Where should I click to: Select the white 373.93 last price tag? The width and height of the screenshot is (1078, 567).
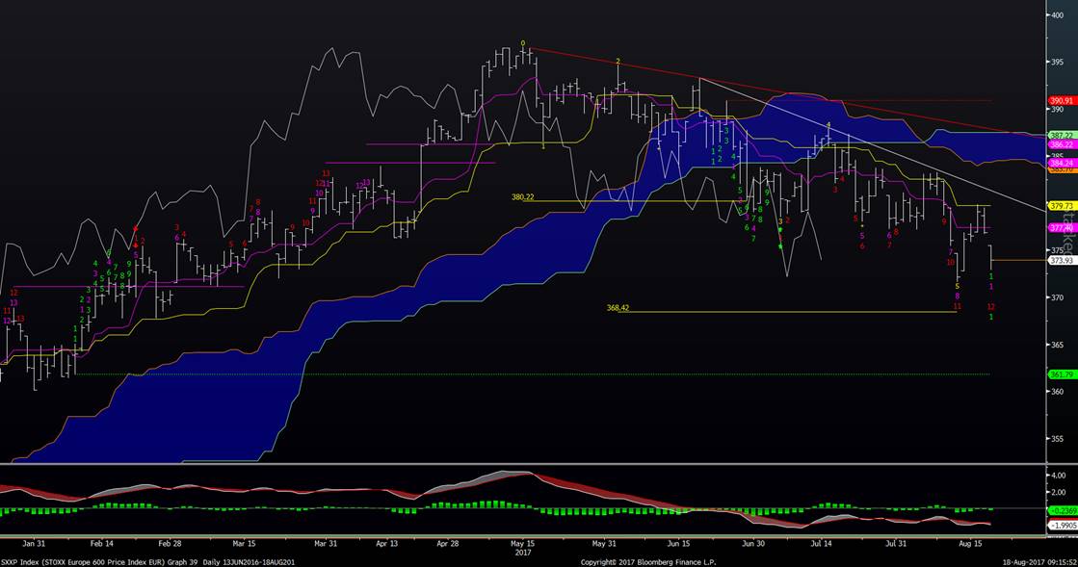tap(1061, 260)
